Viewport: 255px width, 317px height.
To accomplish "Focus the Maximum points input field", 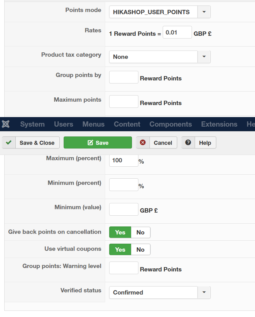I will click(x=124, y=102).
